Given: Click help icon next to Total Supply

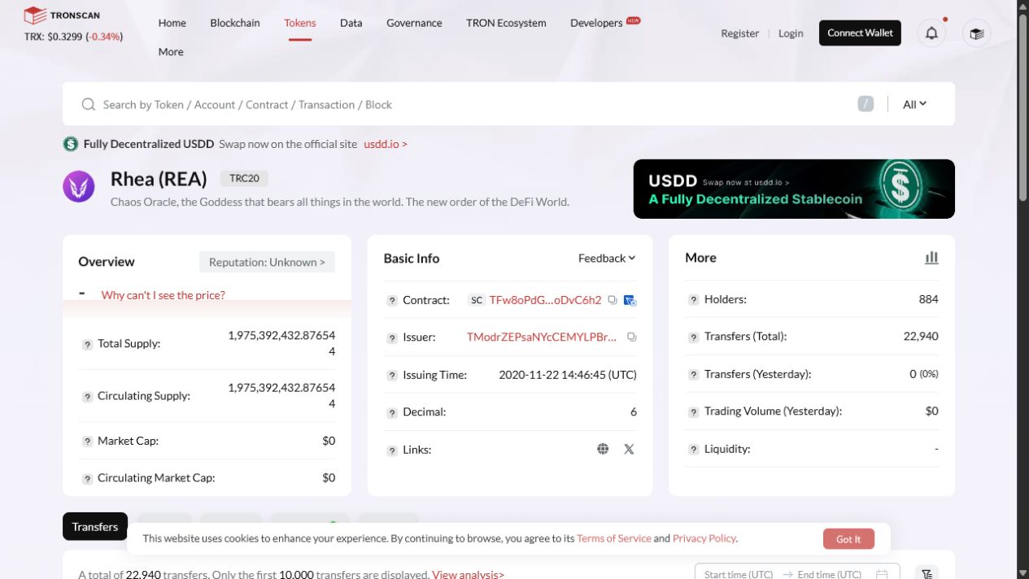Looking at the screenshot, I should [87, 344].
